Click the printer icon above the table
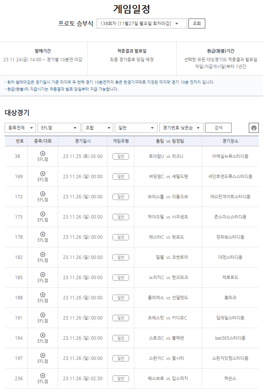 coord(254,128)
